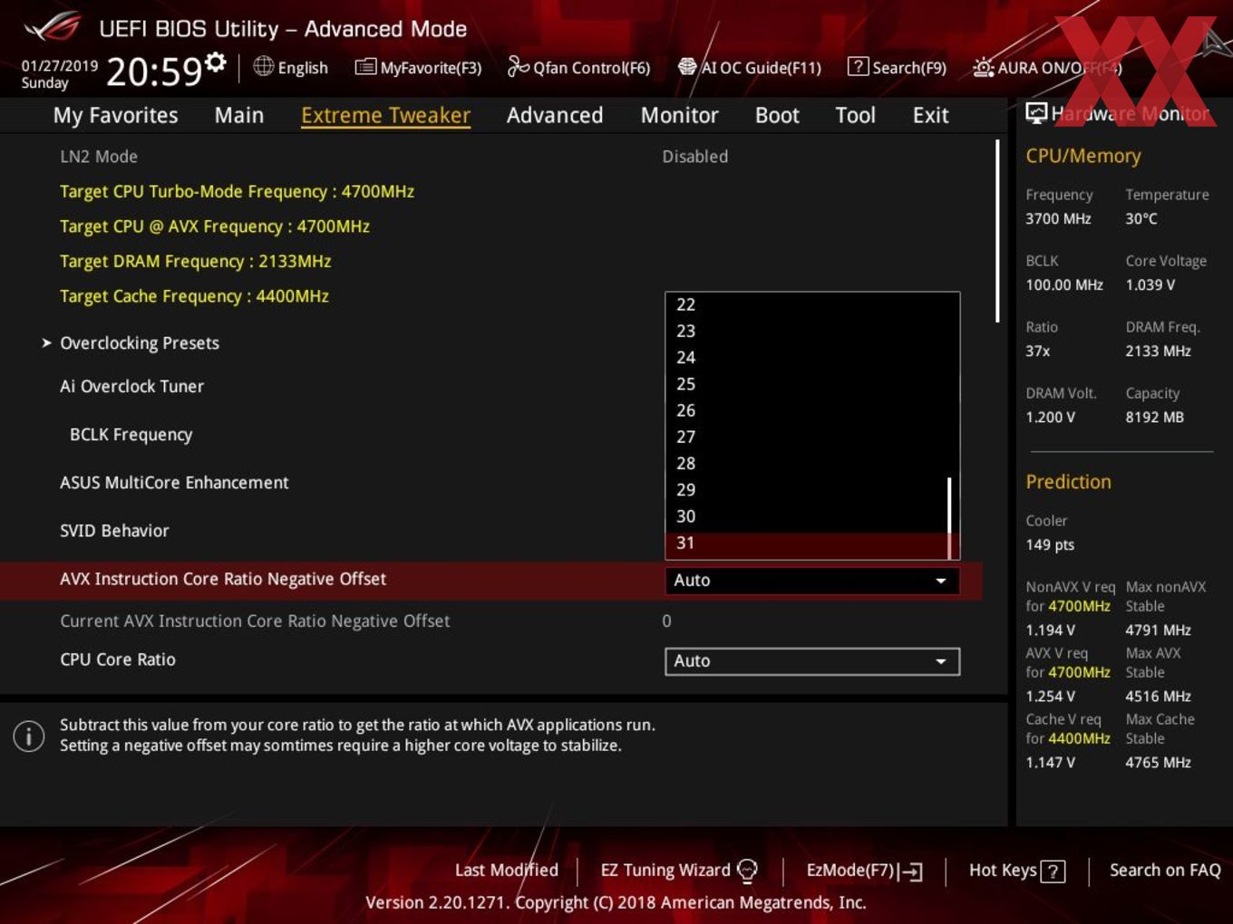Click the main settings page scrollbar
Image resolution: width=1233 pixels, height=924 pixels.
(997, 231)
